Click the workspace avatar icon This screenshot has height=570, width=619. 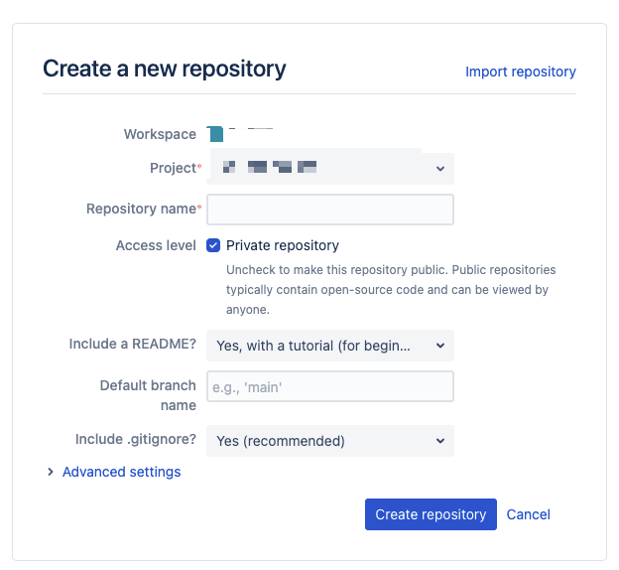coord(215,134)
